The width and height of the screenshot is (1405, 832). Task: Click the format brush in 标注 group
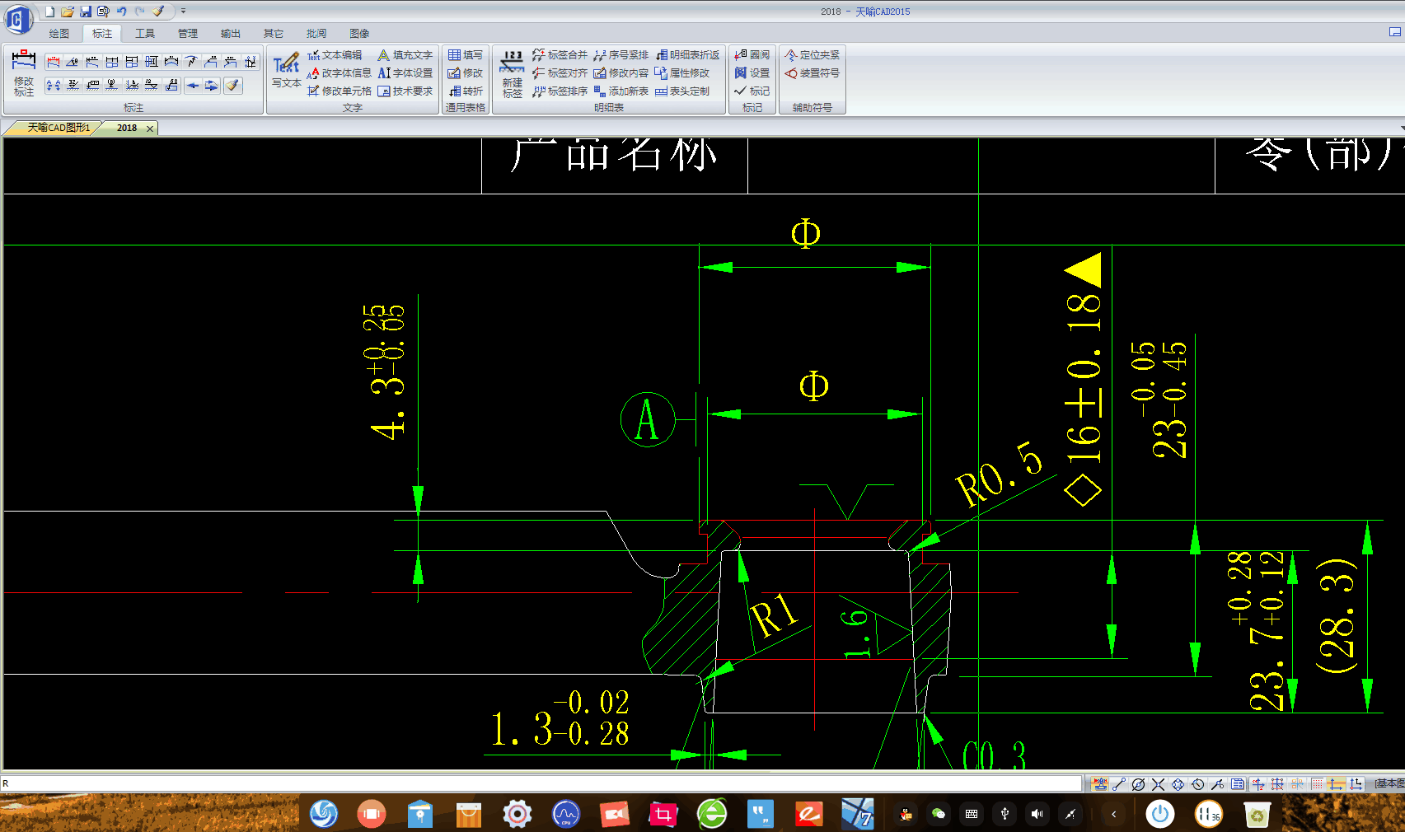233,85
